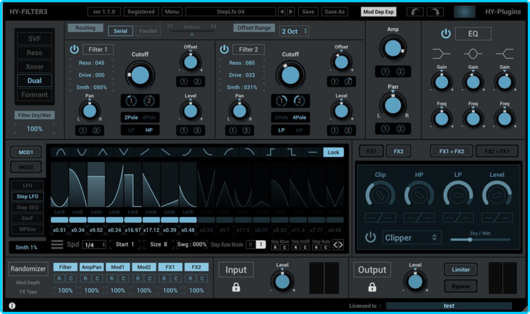530x314 pixels.
Task: Click the Filter Dry/Wet 100% value field
Action: [34, 129]
